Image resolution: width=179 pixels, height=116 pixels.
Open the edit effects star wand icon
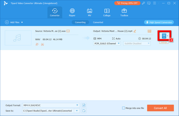[x=37, y=44]
